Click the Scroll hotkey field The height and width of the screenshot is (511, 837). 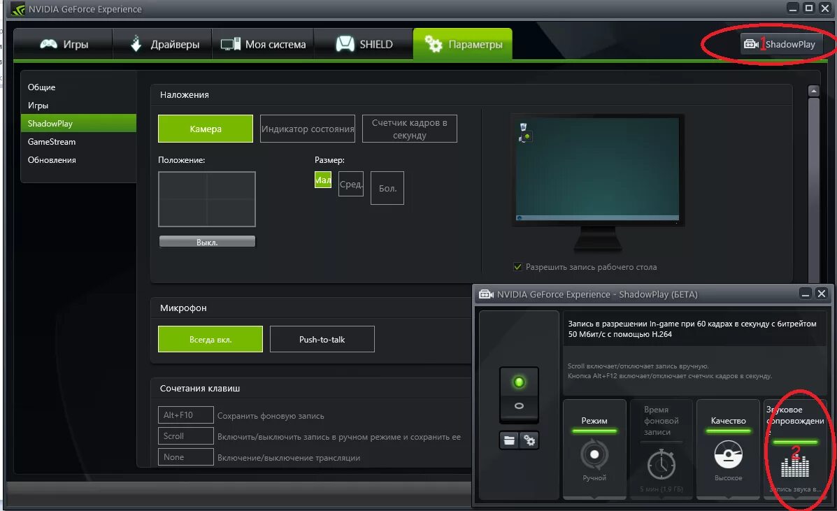tap(186, 436)
